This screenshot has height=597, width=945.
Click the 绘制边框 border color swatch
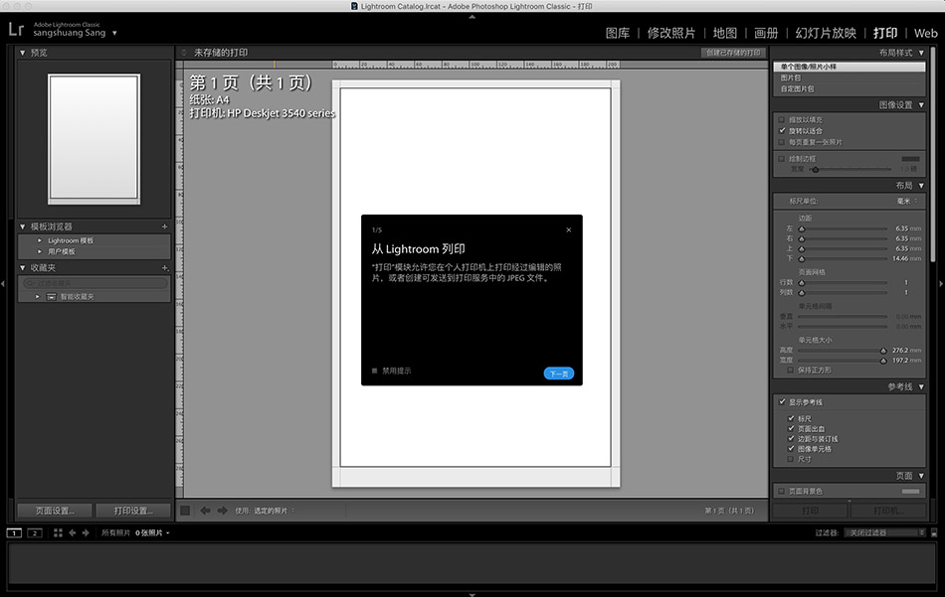click(910, 159)
